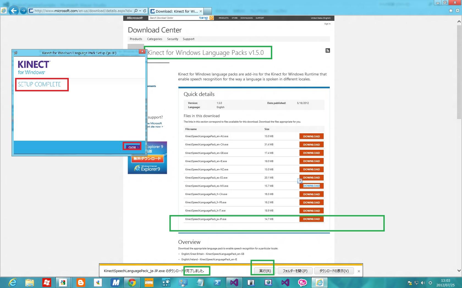The height and width of the screenshot is (288, 462).
Task: Open SUPPORT in the dark Microsoft header
Action: tap(260, 18)
